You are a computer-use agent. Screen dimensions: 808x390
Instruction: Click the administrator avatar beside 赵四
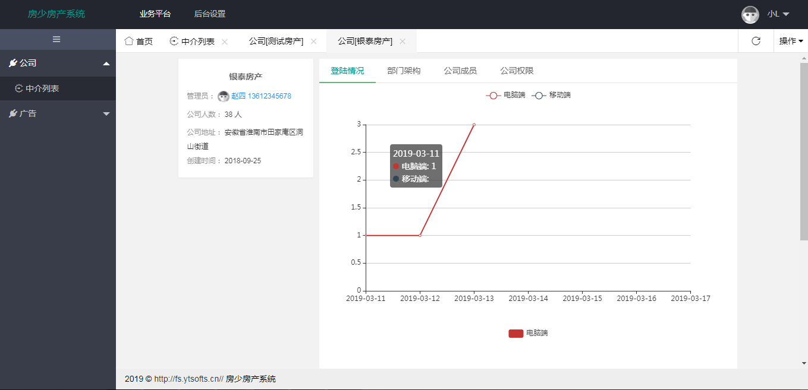click(224, 96)
